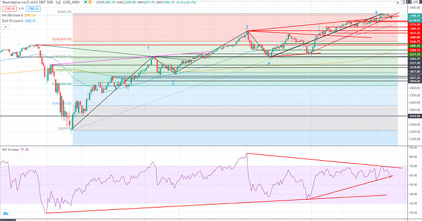
Task: Click the CME_MINI exchange label
Action: (72, 2)
